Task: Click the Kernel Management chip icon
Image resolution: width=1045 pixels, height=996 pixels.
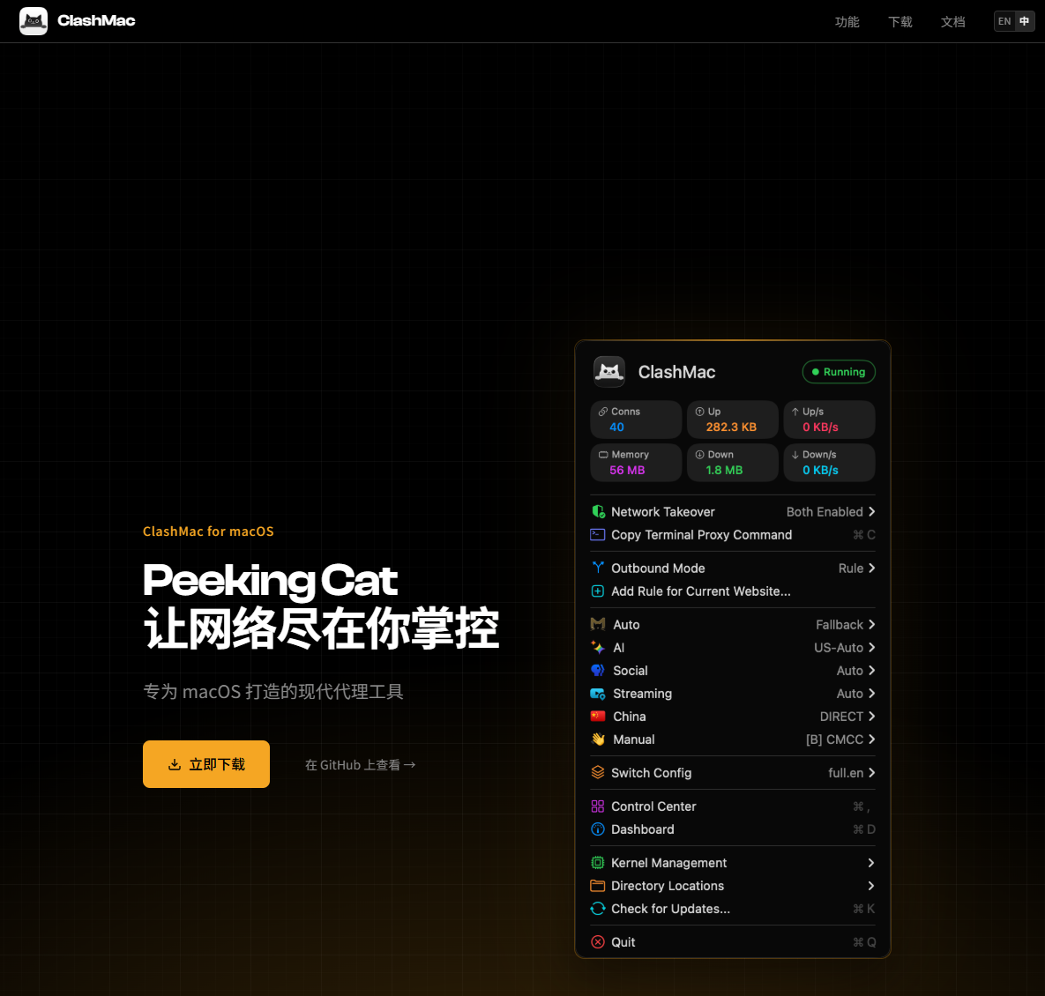Action: [x=598, y=863]
